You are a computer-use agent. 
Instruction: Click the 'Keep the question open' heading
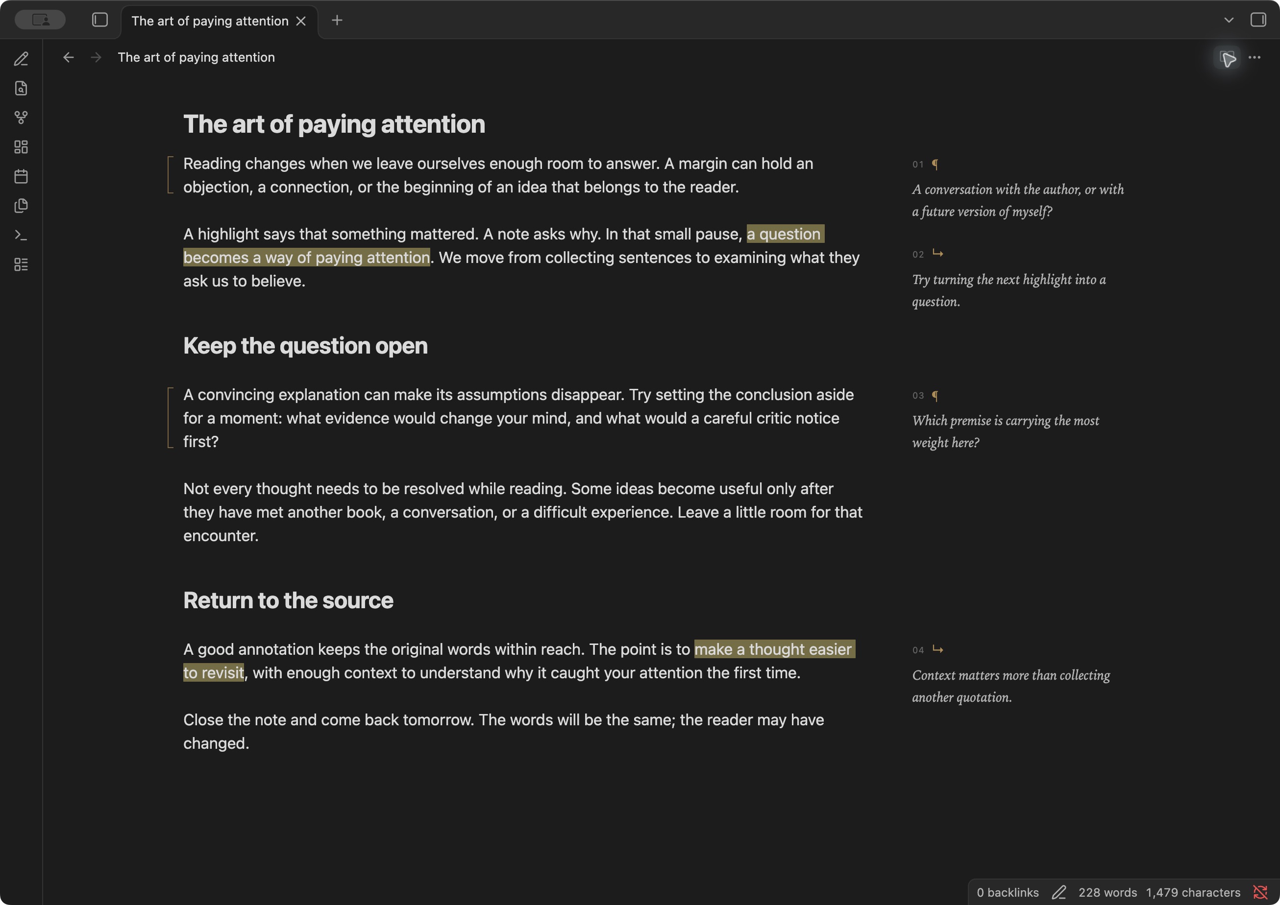(x=305, y=346)
